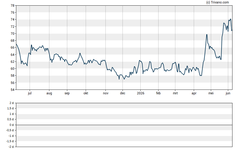Screen dimensions: 237x151
Task: Click the 'okt' month label
Action: pyautogui.click(x=86, y=93)
